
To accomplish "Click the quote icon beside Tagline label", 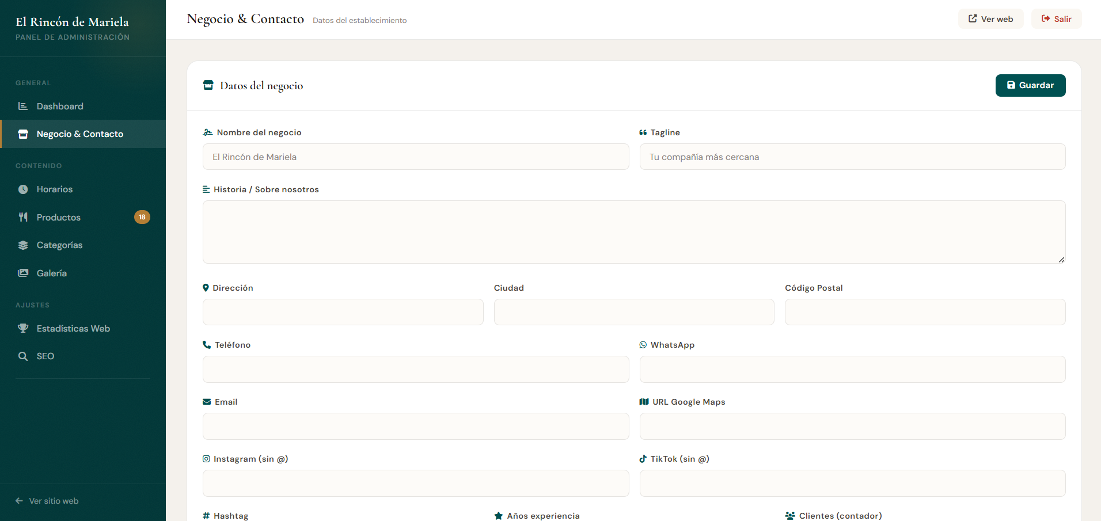I will tap(643, 132).
